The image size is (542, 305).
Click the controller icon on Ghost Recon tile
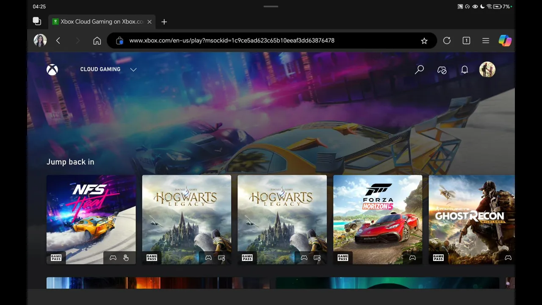(x=508, y=258)
